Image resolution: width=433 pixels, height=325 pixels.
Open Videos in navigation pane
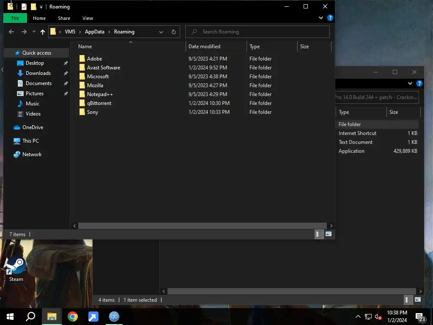(x=33, y=113)
